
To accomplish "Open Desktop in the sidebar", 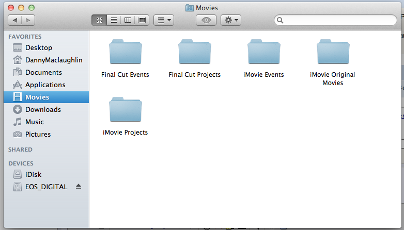I will (46, 47).
